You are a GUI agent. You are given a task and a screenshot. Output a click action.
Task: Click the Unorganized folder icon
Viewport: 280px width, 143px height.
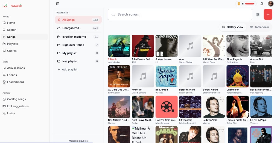pos(59,28)
